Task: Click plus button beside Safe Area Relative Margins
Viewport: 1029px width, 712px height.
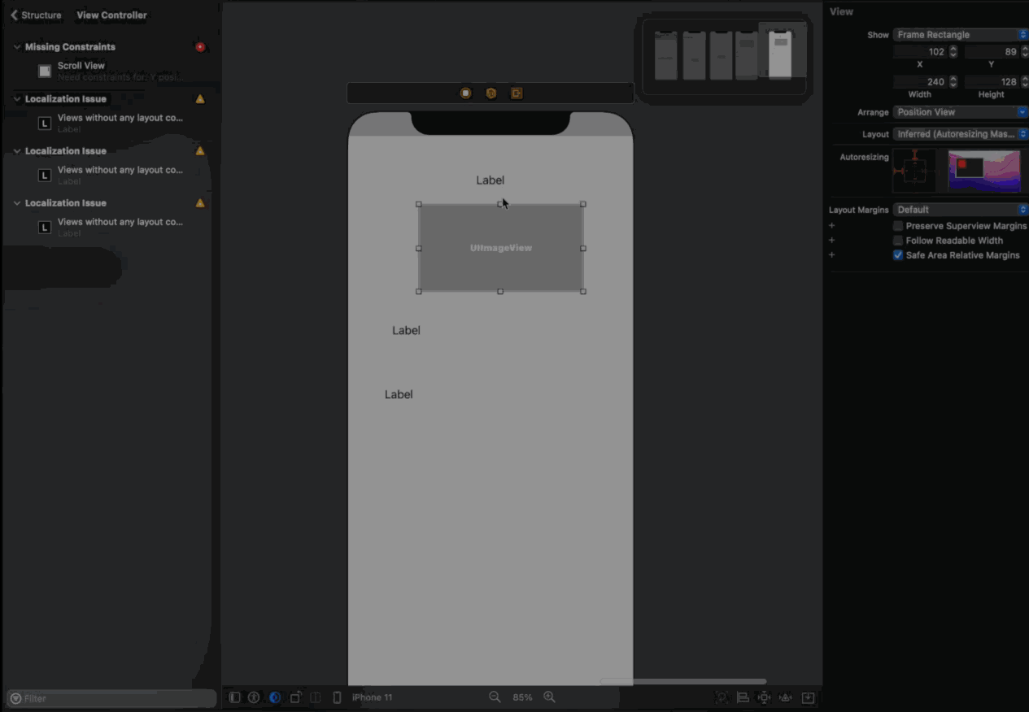Action: [832, 255]
